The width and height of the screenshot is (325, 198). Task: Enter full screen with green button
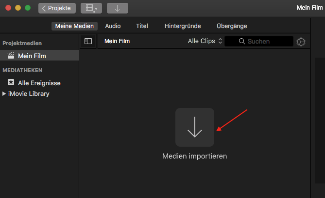pyautogui.click(x=28, y=8)
